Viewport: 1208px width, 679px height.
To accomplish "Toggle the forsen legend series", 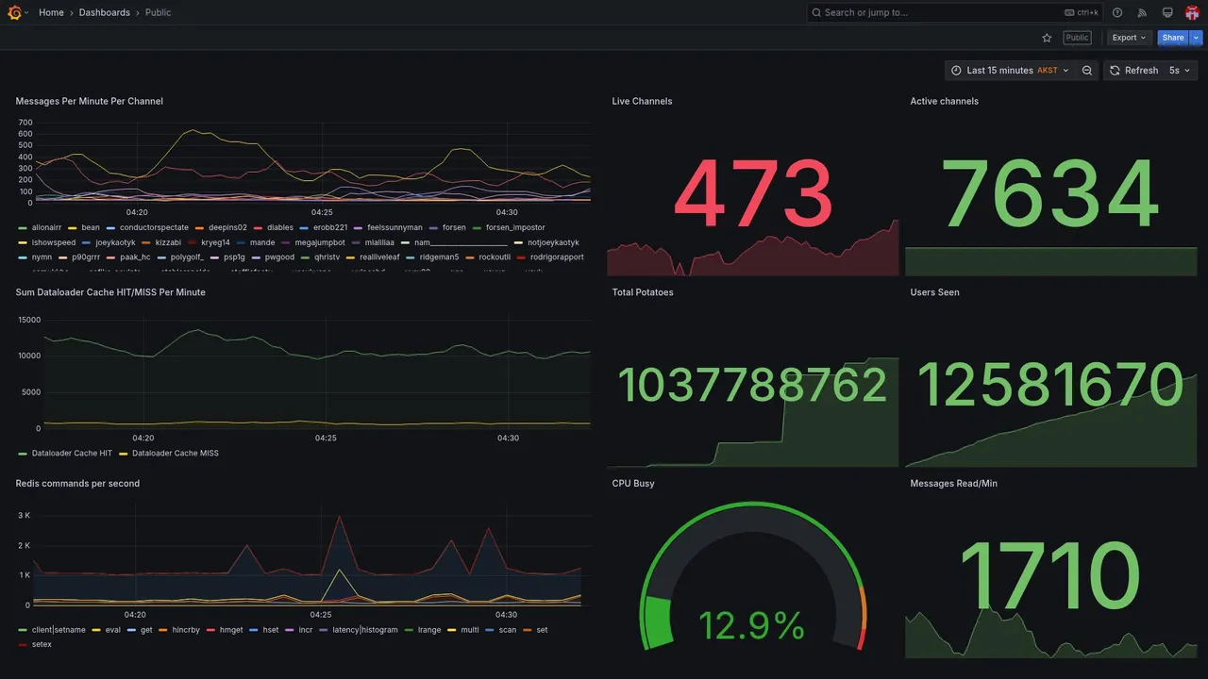I will click(447, 228).
